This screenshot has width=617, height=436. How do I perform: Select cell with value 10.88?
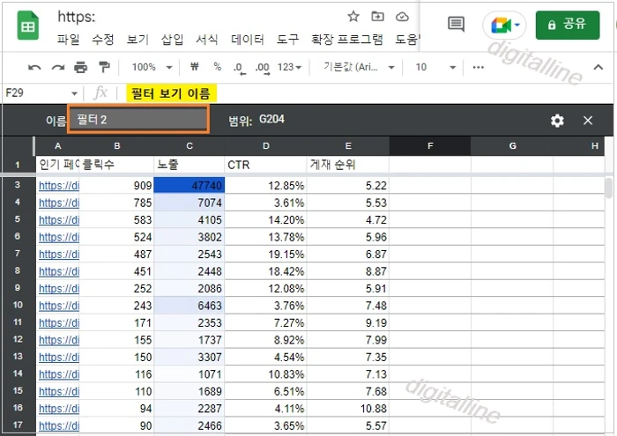(348, 409)
